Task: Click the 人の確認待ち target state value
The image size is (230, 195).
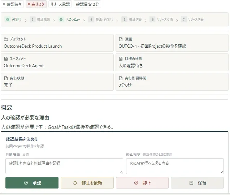Action: [131, 66]
